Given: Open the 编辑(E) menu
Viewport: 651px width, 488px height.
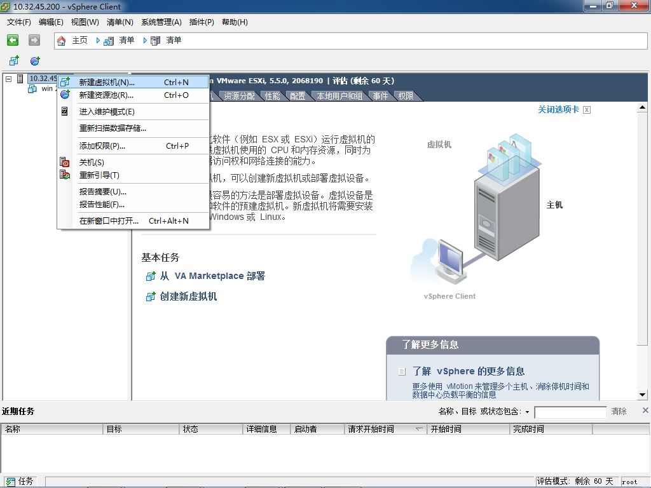Looking at the screenshot, I should (51, 22).
